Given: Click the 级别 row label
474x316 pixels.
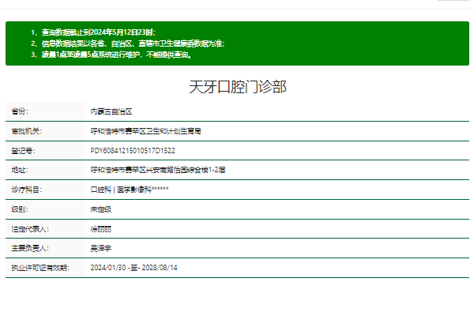Looking at the screenshot, I should 19,209.
